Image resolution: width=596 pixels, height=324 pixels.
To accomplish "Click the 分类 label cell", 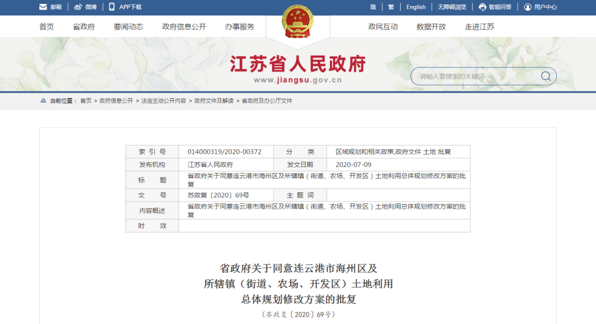I will [300, 152].
